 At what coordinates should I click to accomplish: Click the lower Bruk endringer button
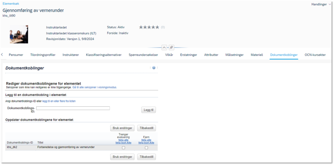(x=122, y=157)
